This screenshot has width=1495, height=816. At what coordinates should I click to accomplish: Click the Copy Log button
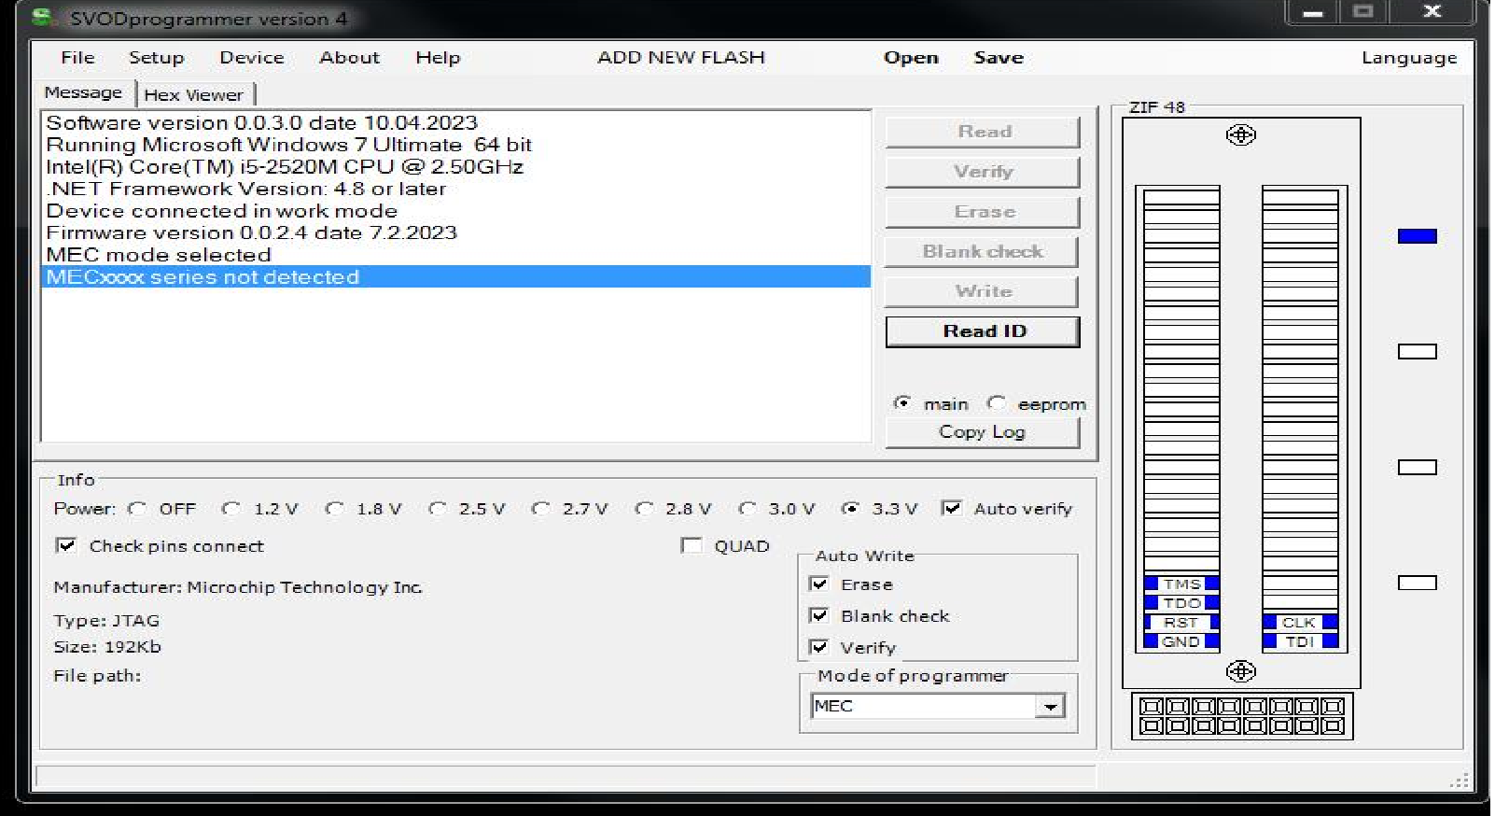[984, 432]
